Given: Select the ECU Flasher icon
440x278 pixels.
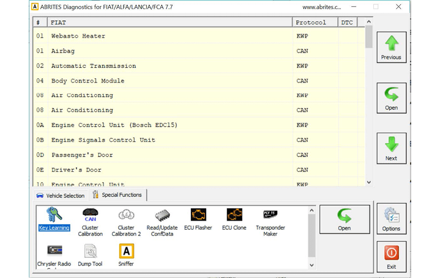Looking at the screenshot, I should pos(198,215).
